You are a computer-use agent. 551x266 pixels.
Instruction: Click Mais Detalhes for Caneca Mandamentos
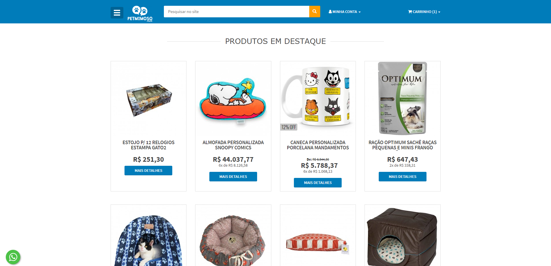click(318, 183)
